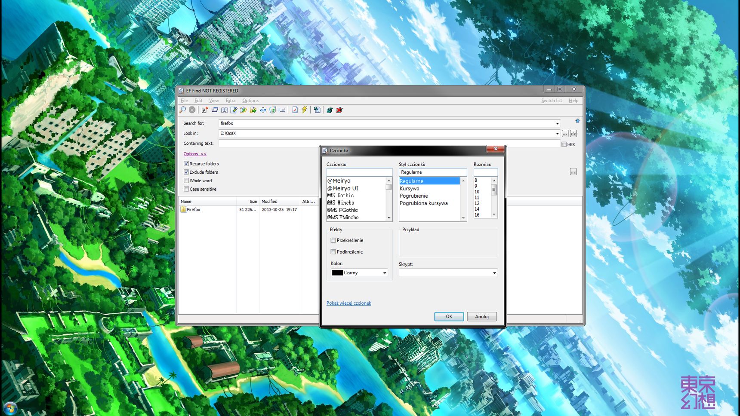
Task: Click the Windows Start orb
Action: click(x=10, y=408)
